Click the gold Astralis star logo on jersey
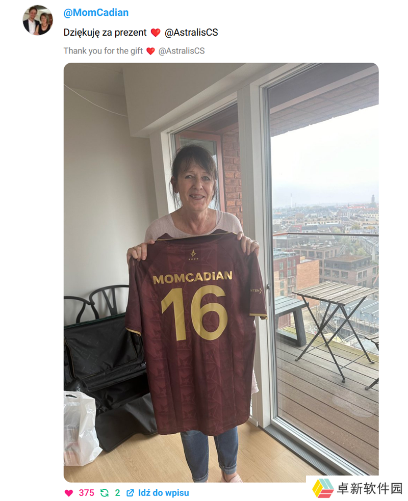The image size is (408, 501). 193,255
